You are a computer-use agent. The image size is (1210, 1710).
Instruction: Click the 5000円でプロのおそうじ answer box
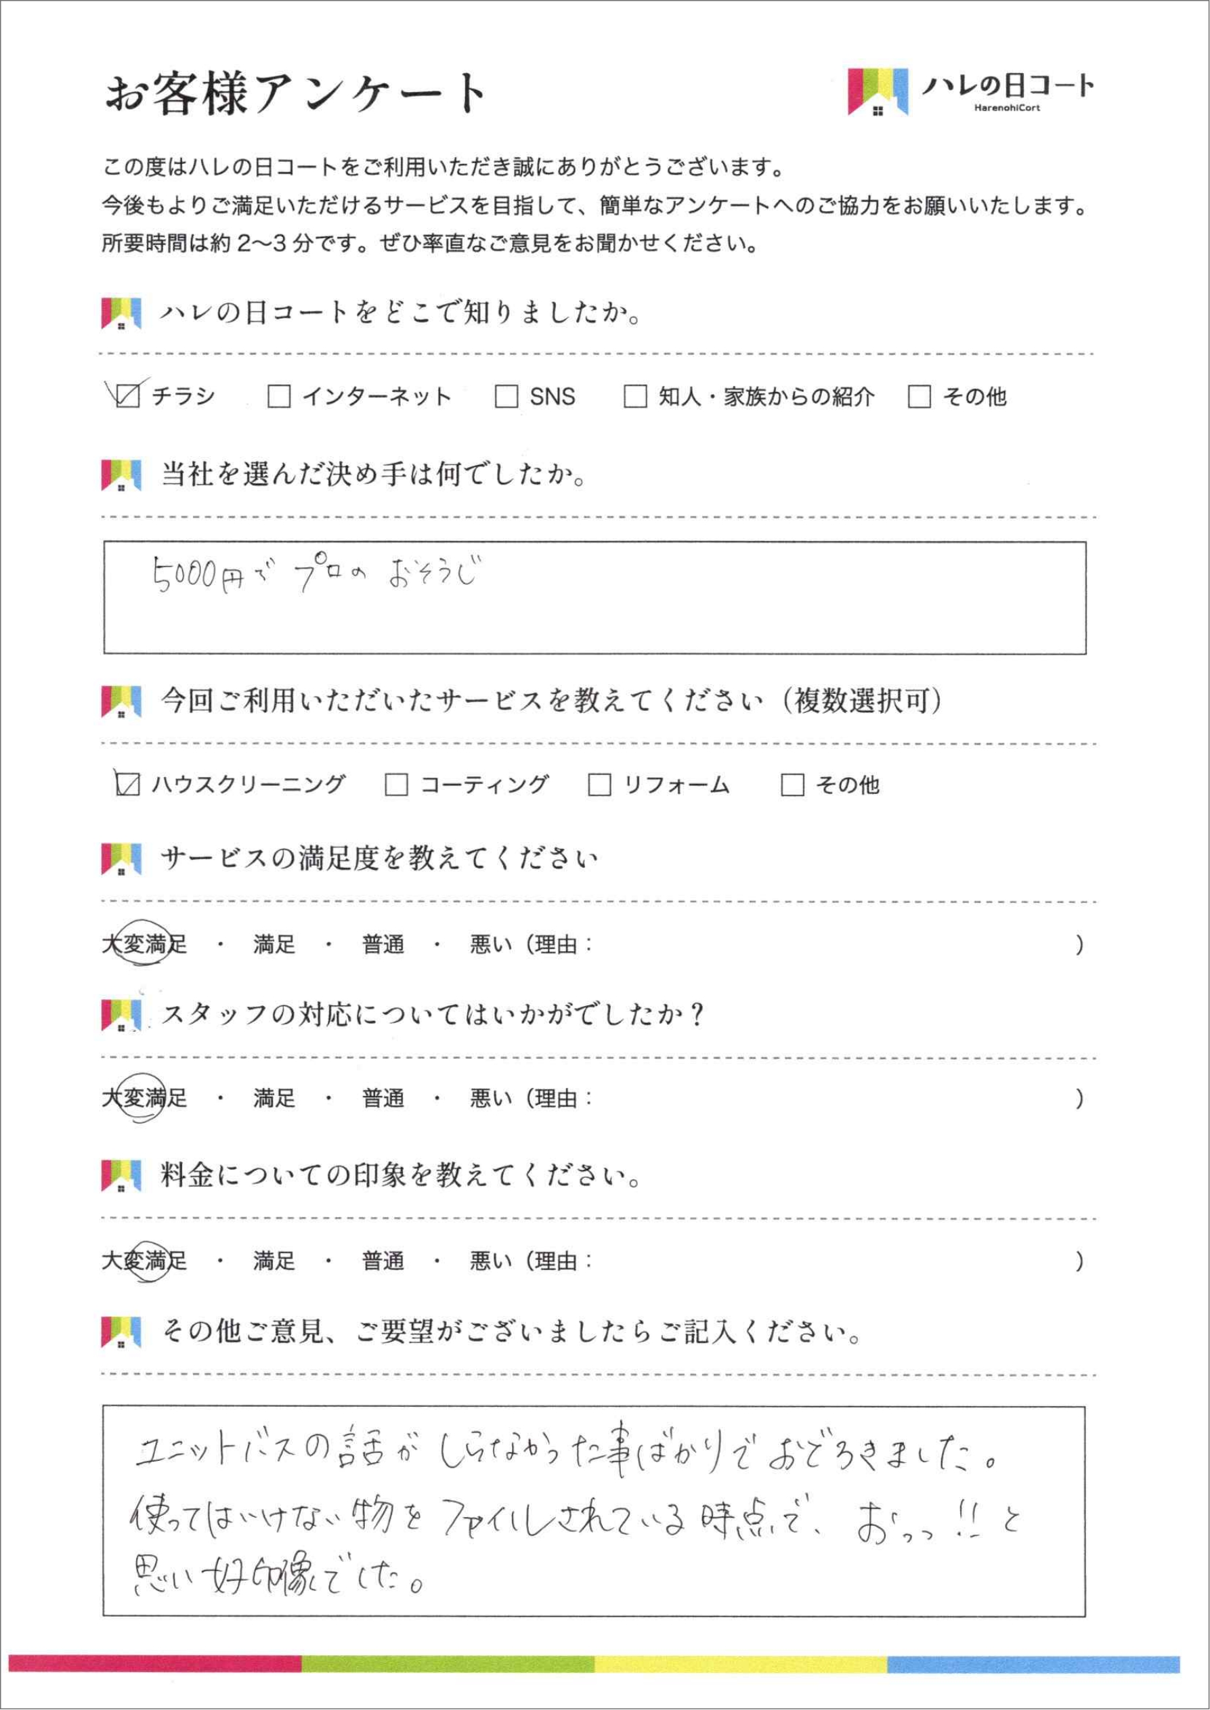click(x=594, y=598)
